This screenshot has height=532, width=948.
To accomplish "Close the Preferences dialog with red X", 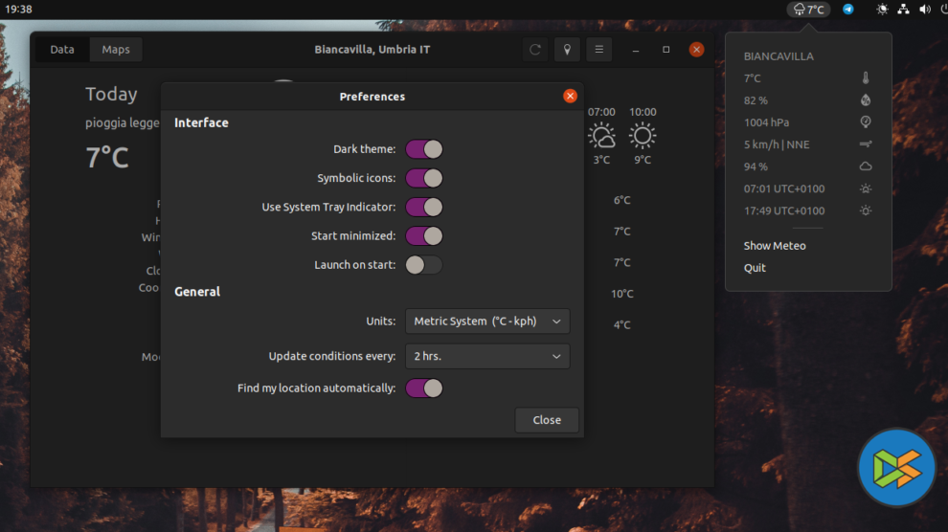I will tap(570, 96).
